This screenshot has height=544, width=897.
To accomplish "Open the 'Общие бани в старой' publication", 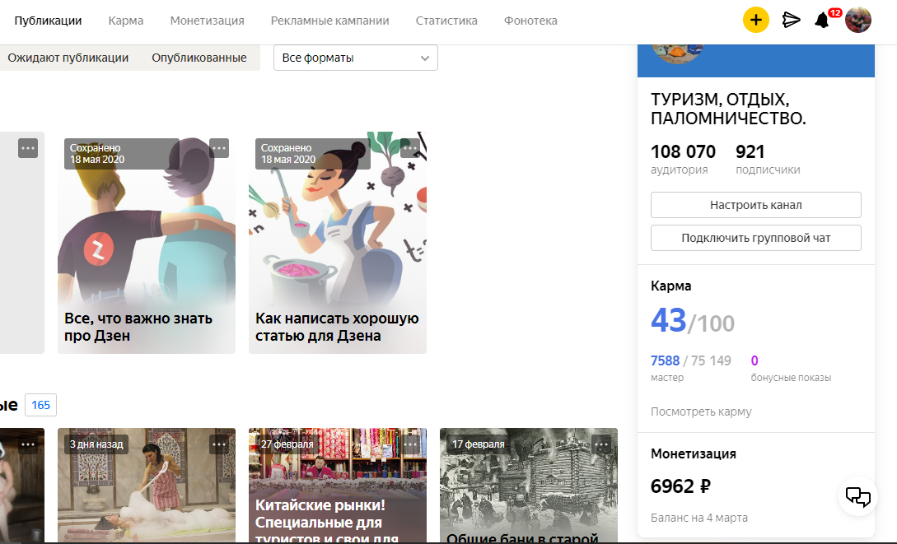I will (x=529, y=486).
